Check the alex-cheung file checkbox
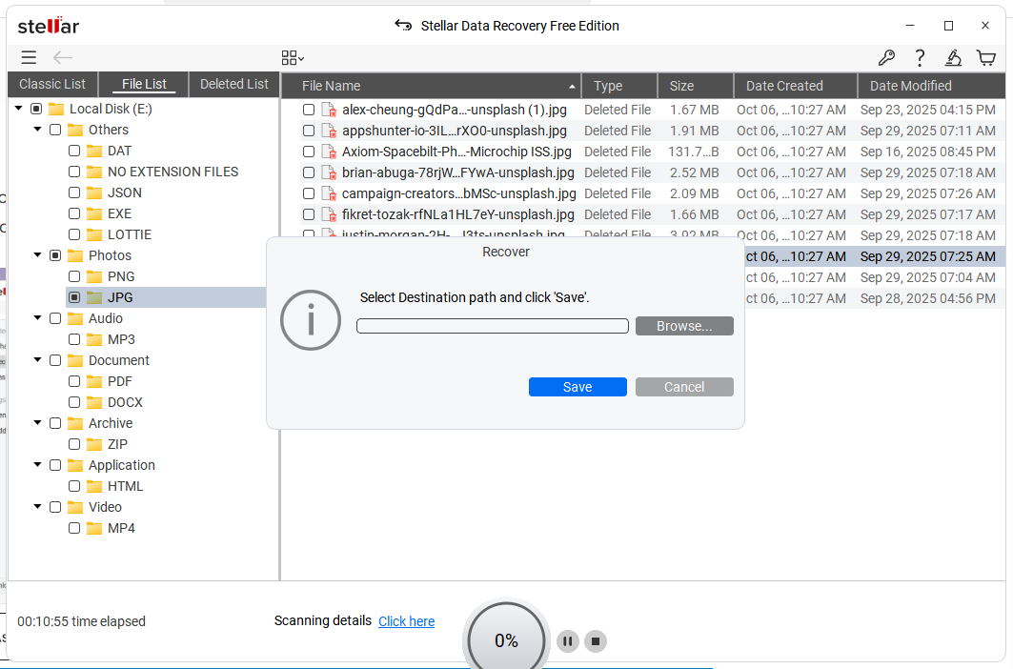This screenshot has width=1013, height=669. (x=309, y=110)
